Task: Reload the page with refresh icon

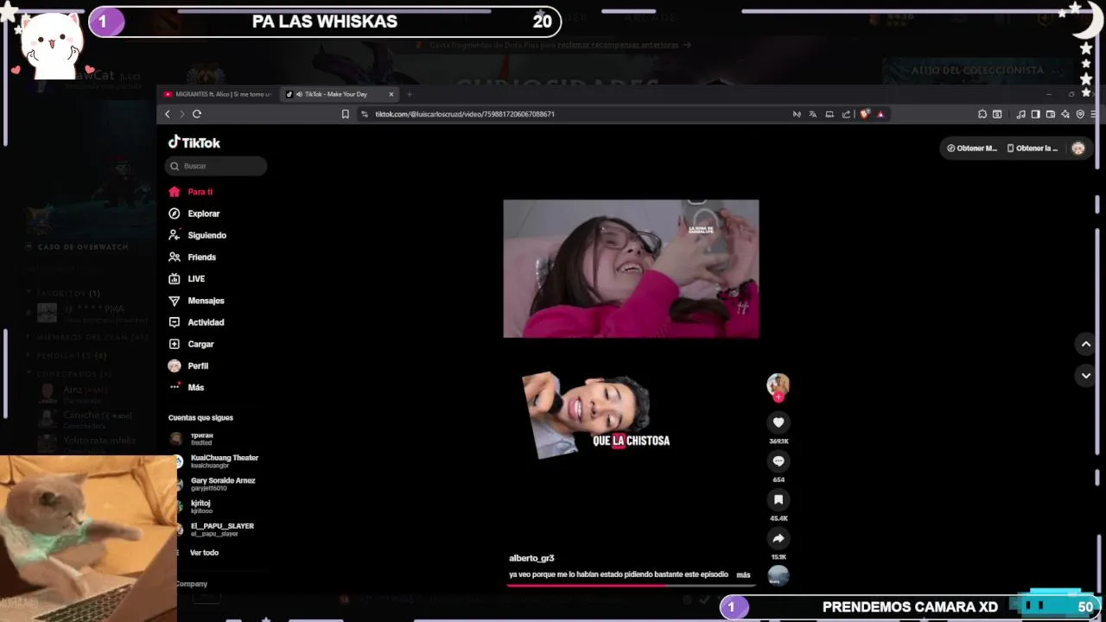Action: pos(197,114)
